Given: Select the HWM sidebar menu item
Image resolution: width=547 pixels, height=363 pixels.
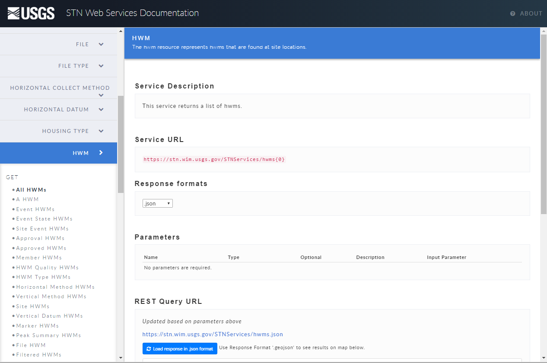Looking at the screenshot, I should (x=81, y=153).
